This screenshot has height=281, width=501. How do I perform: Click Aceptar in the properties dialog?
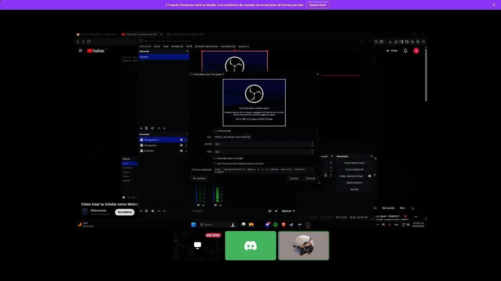tap(294, 178)
